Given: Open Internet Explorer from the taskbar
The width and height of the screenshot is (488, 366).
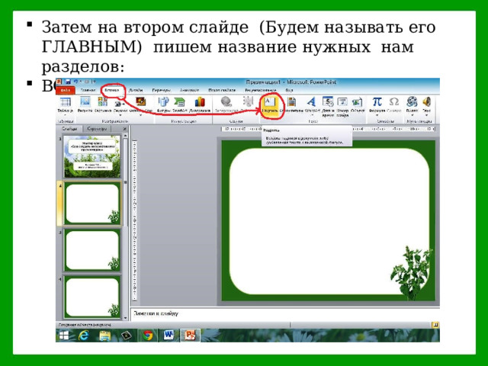Looking at the screenshot, I should 84,335.
